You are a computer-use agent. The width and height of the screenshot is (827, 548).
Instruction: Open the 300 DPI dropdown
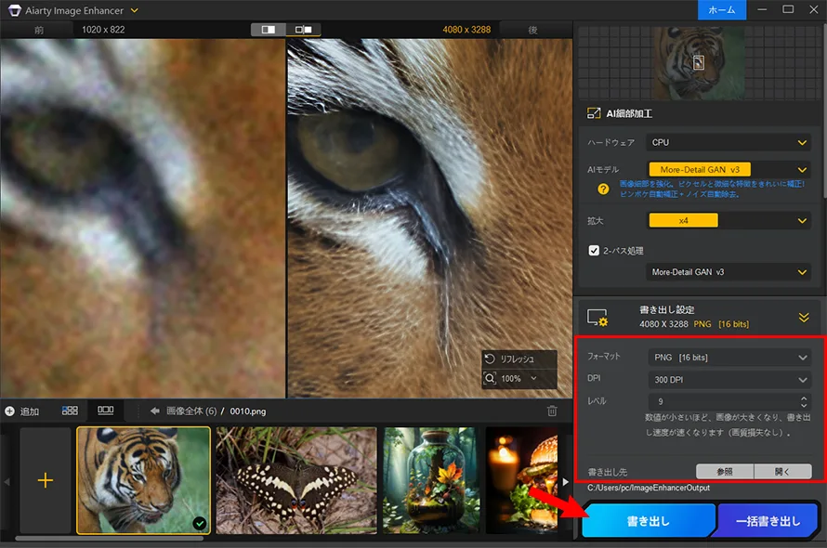click(x=729, y=380)
